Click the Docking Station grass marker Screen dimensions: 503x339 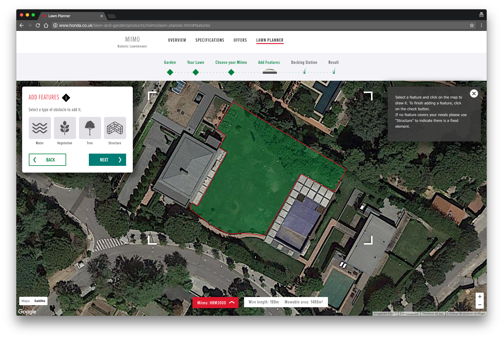[x=304, y=71]
